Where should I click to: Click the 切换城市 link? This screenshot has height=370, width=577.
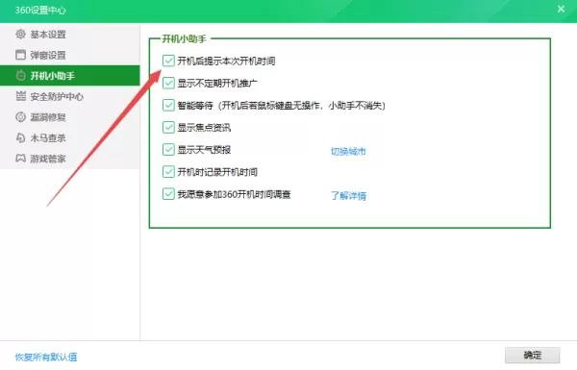[348, 151]
